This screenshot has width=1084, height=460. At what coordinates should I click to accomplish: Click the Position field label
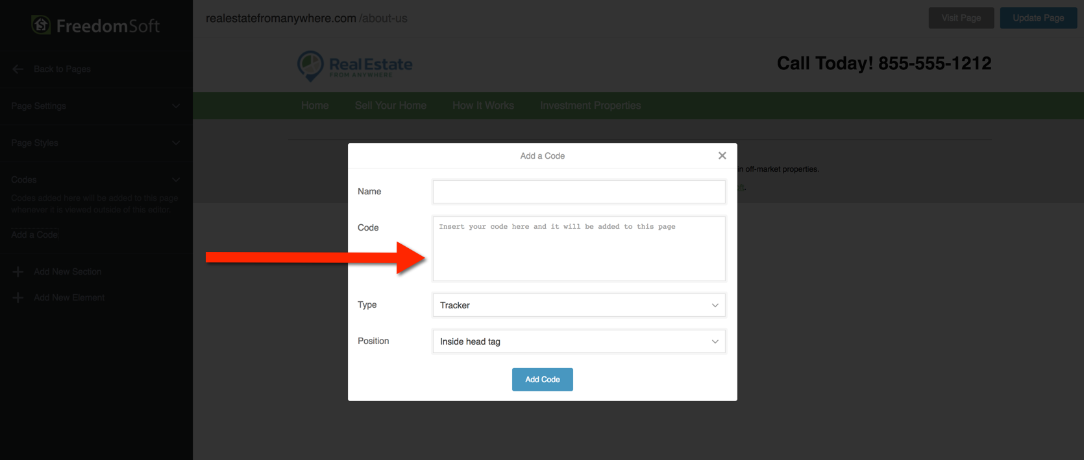(x=373, y=341)
